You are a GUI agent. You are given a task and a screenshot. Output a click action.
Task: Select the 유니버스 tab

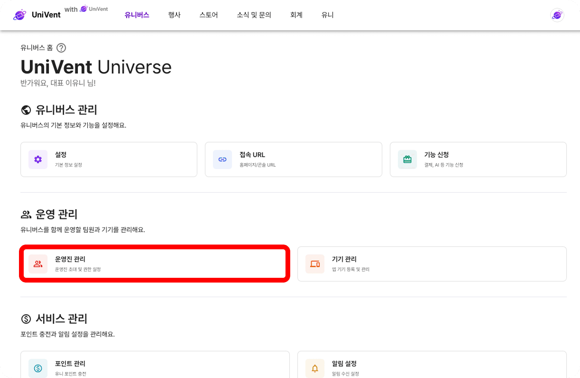(x=137, y=15)
